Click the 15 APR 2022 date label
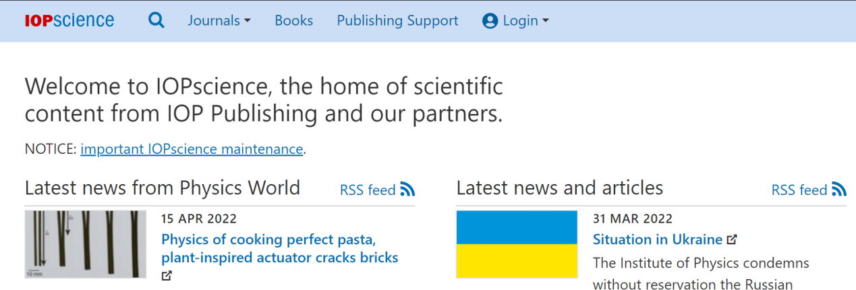The image size is (856, 290). click(x=199, y=219)
